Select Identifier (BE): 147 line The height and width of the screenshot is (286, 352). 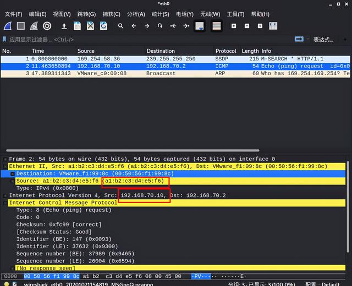(64, 239)
